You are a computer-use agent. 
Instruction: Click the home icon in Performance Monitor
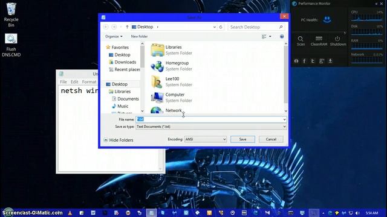pos(296,61)
